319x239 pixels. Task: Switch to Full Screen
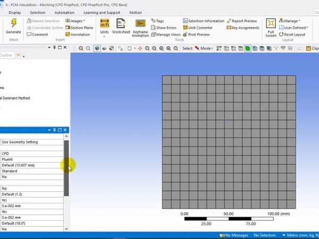[271, 28]
